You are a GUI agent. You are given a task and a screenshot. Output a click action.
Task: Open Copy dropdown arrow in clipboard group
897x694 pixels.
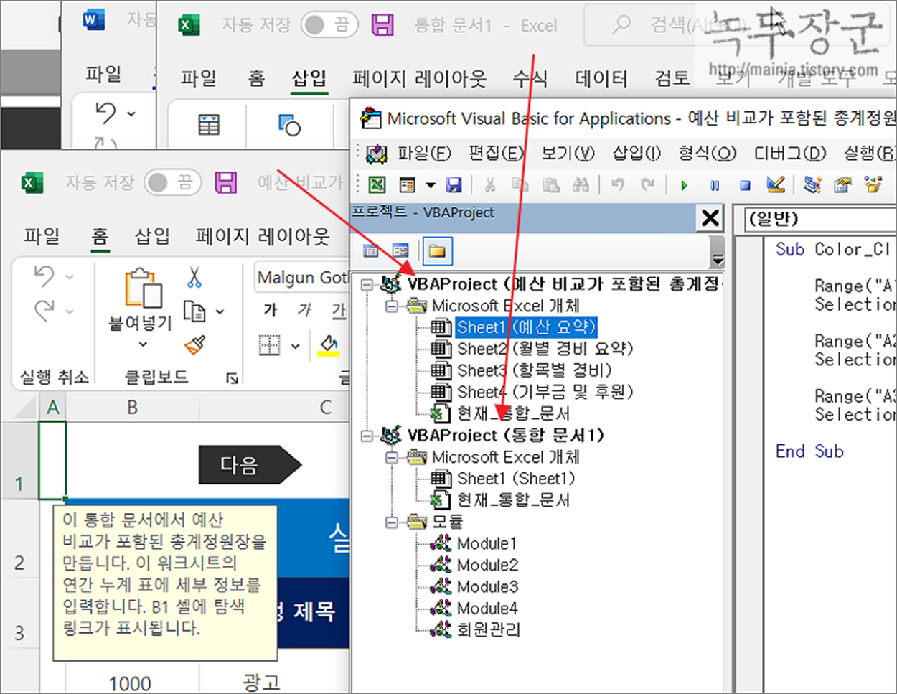[220, 311]
